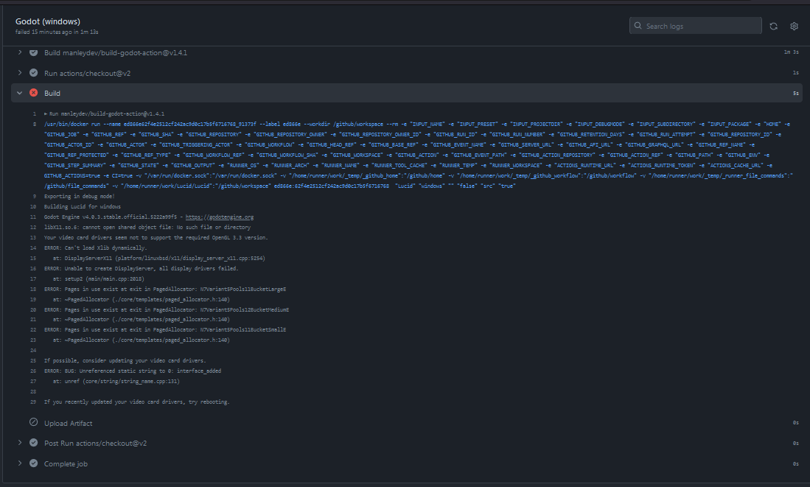Expand the Complete job step

coord(19,463)
